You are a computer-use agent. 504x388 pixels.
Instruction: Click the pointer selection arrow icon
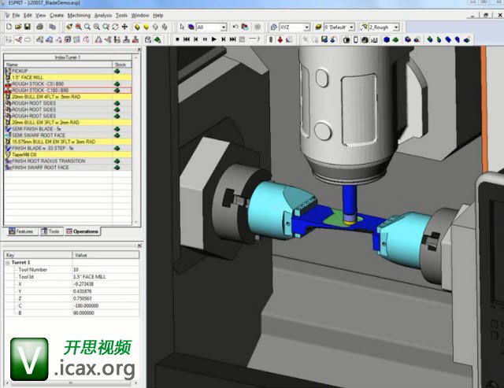182,27
